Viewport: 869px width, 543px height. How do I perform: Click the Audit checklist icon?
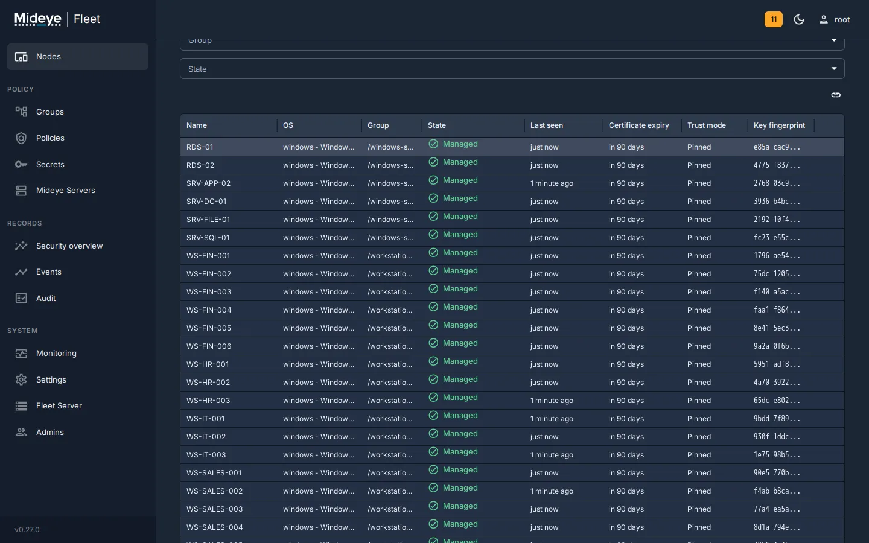tap(21, 299)
